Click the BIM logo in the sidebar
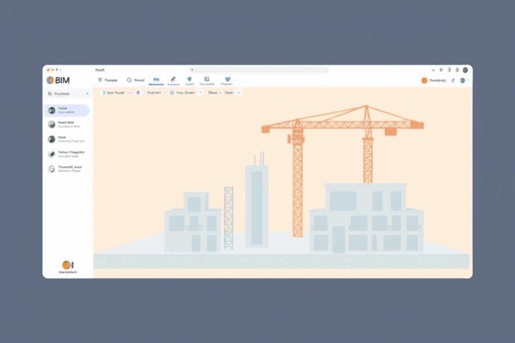515x343 pixels. click(x=58, y=80)
